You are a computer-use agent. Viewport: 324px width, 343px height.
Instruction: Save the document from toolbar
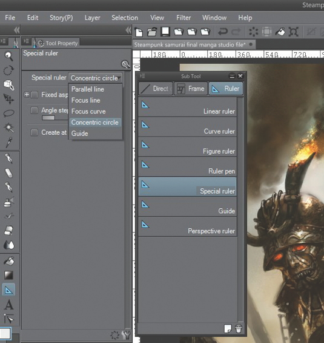click(x=165, y=32)
